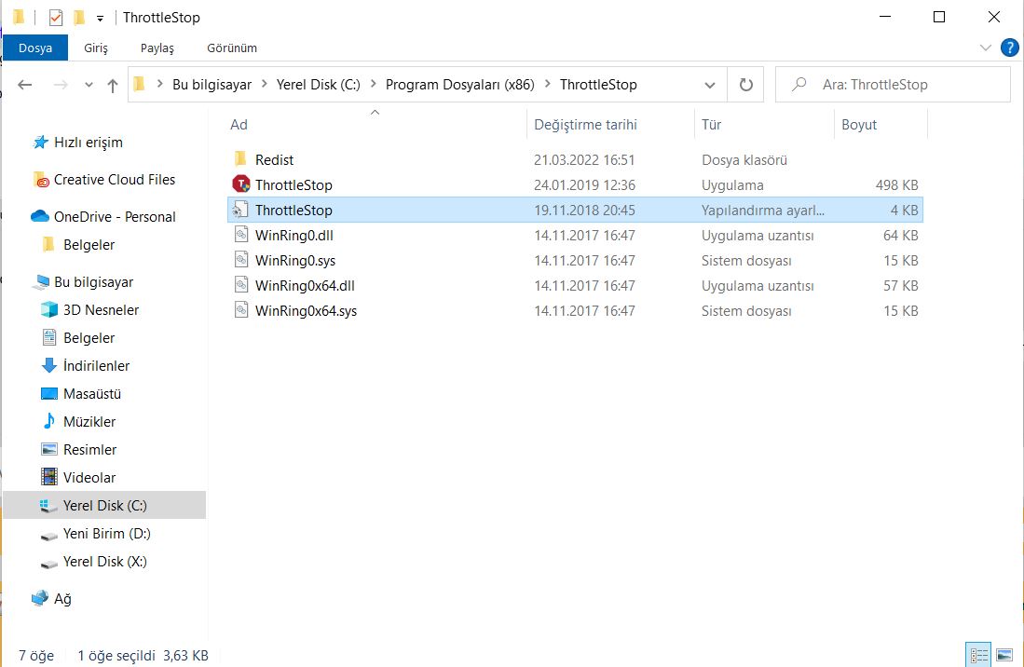Select the WinRing0x64.dll file icon
The height and width of the screenshot is (667, 1024).
point(241,285)
